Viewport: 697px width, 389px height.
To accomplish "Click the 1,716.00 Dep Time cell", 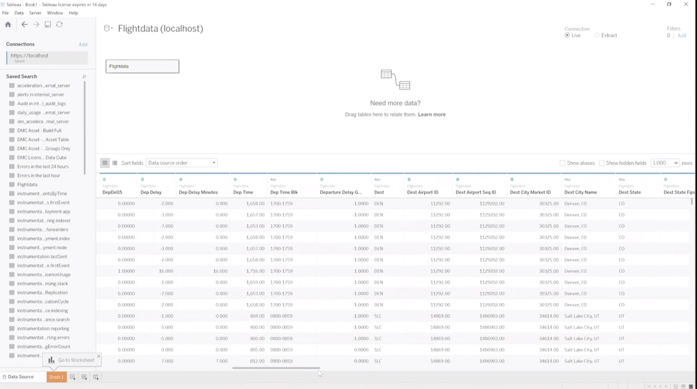I will coord(254,271).
